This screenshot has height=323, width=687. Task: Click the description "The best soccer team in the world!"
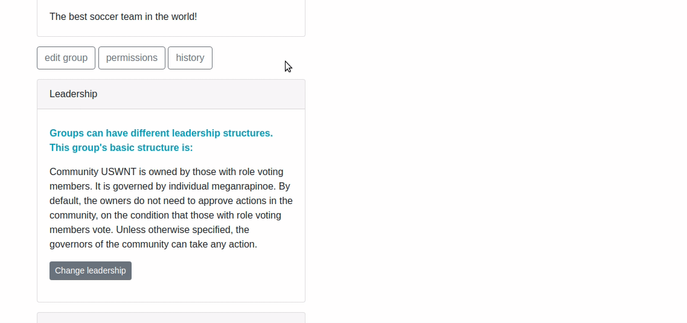click(x=123, y=17)
